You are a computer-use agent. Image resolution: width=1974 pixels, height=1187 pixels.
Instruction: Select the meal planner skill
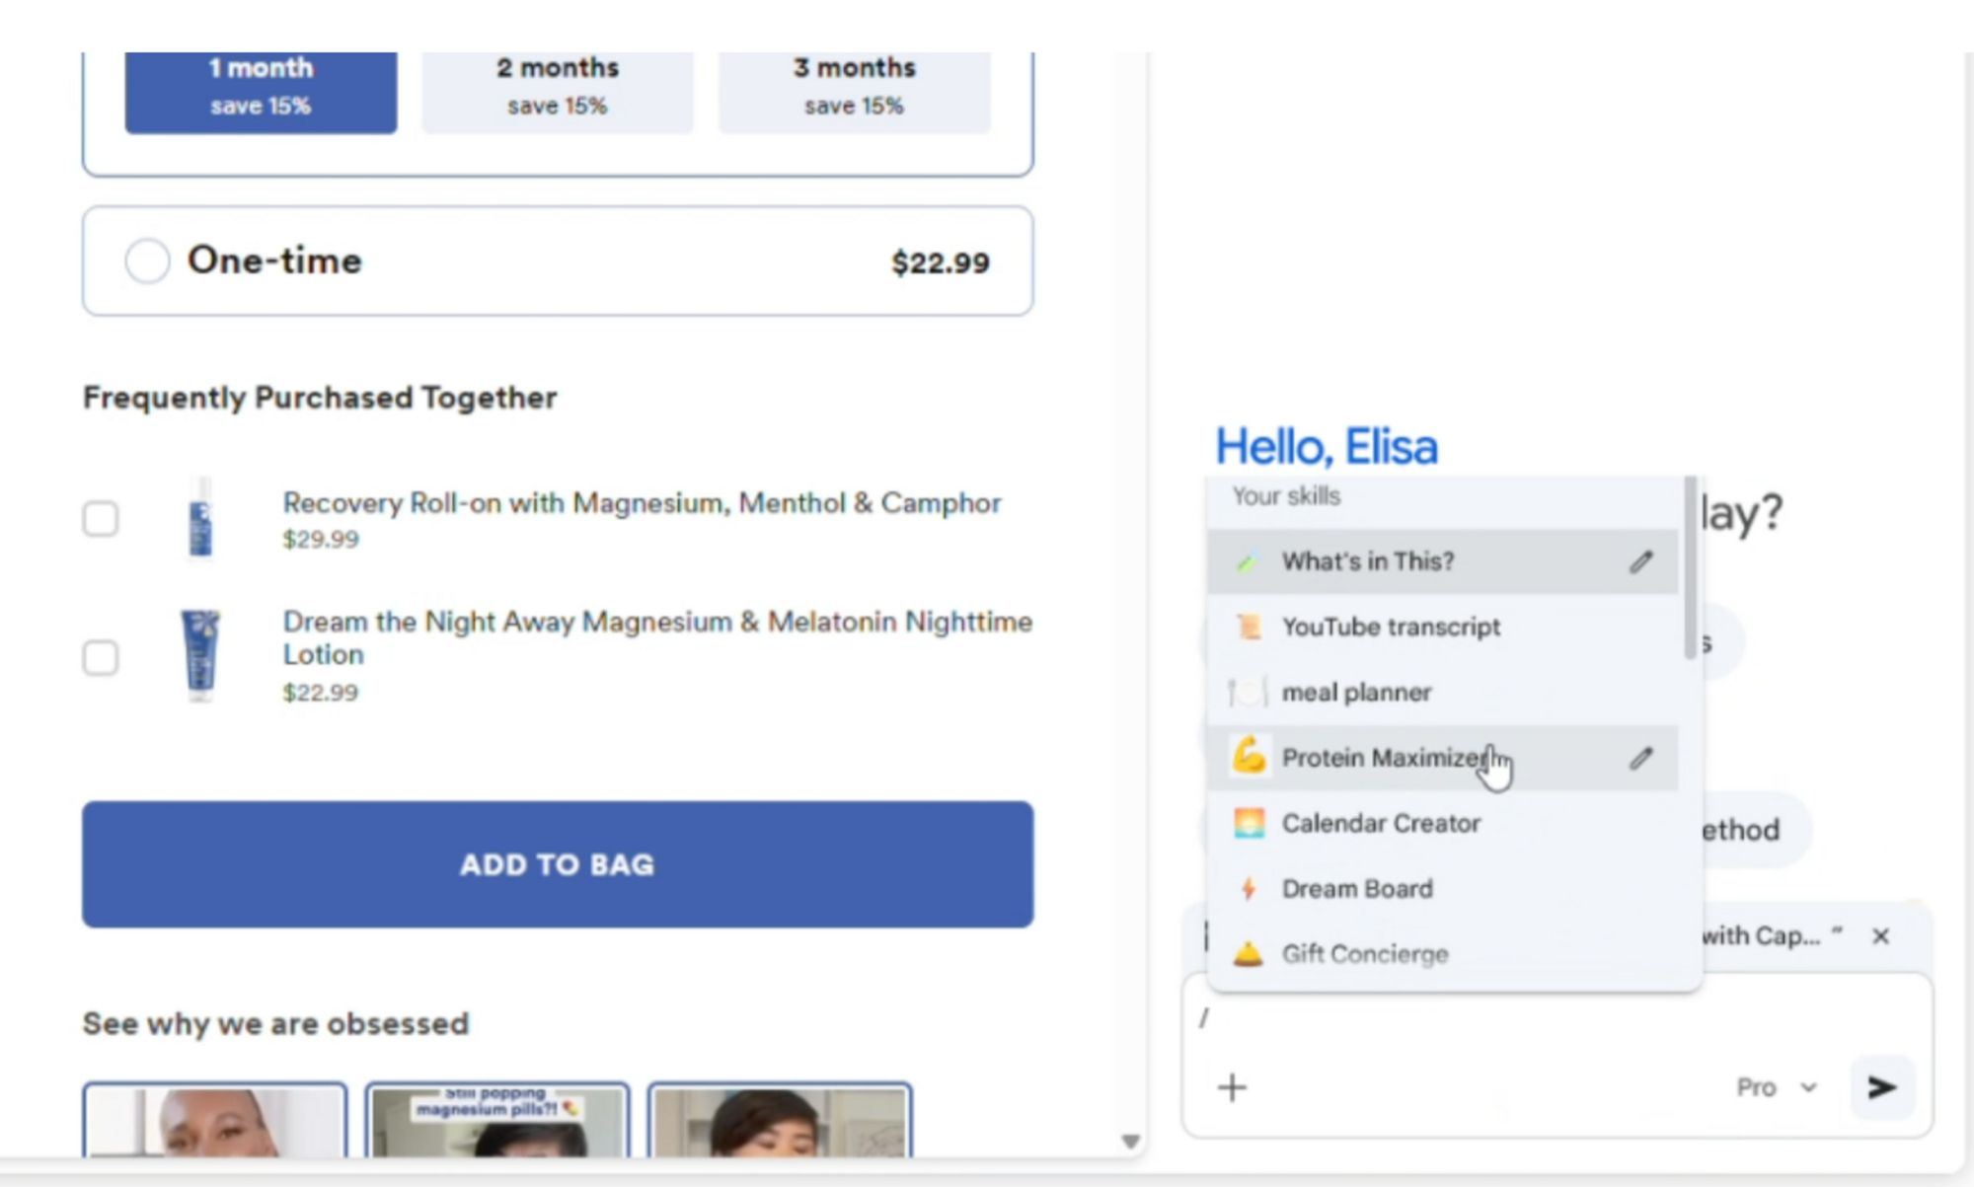tap(1356, 693)
